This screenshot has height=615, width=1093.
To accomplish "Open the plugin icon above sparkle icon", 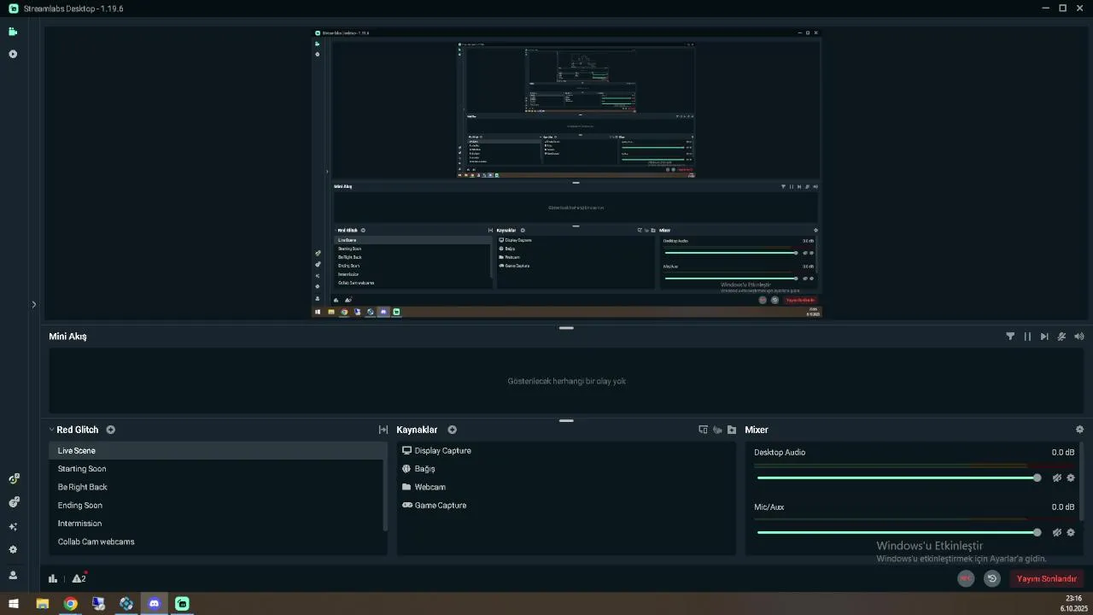I will click(x=13, y=502).
